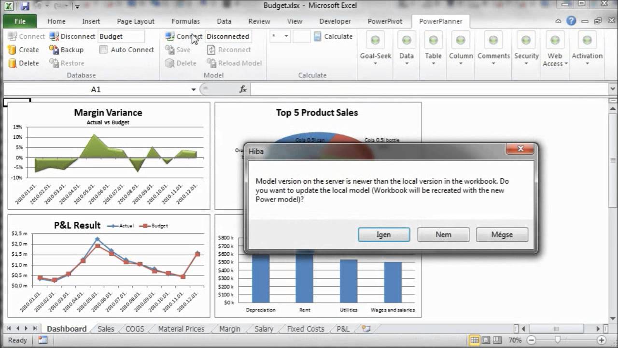Create a new database
Screen dimensions: 618x348
pos(23,50)
